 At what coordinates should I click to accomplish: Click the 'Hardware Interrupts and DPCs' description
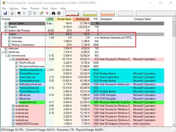pyautogui.click(x=116, y=38)
